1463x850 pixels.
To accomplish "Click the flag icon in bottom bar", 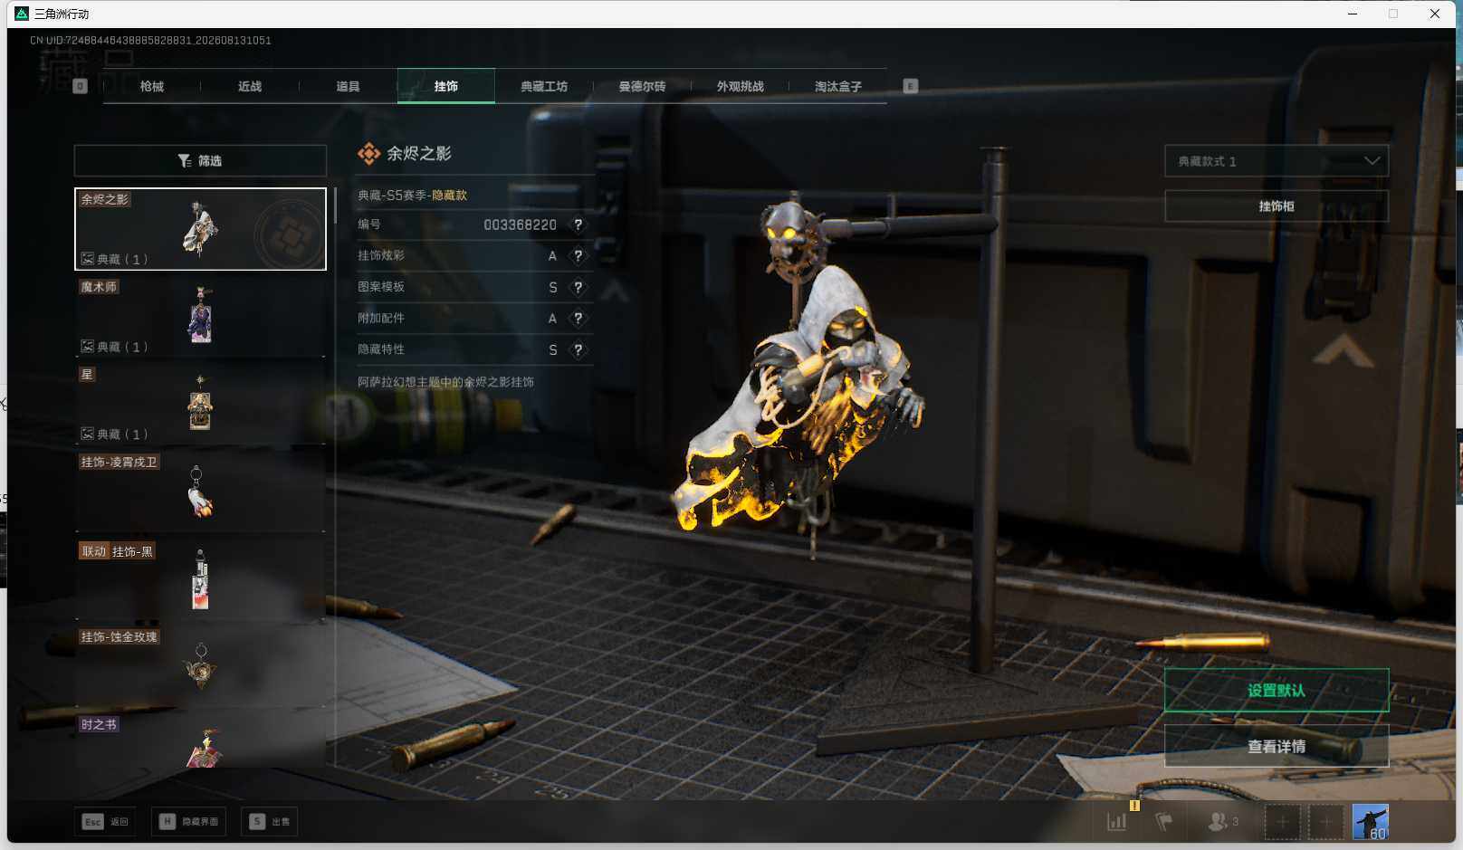I will tap(1164, 822).
